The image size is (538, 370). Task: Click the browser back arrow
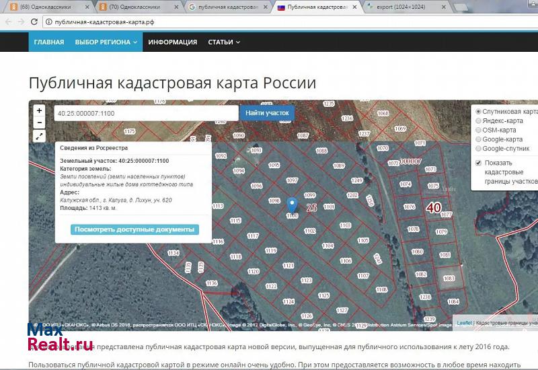7,22
